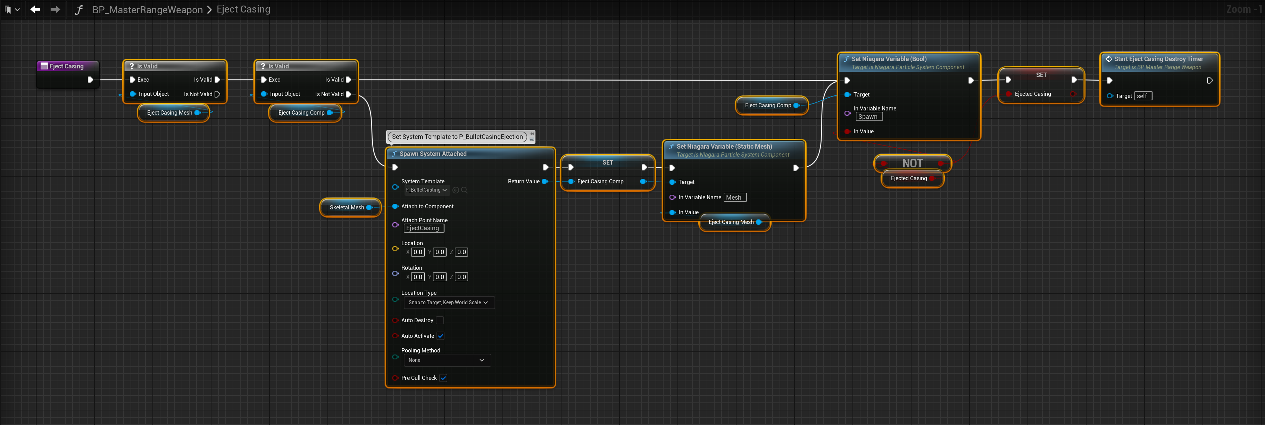Click Is Not Valid exec pin on first Is Valid node
The image size is (1265, 425).
click(217, 94)
